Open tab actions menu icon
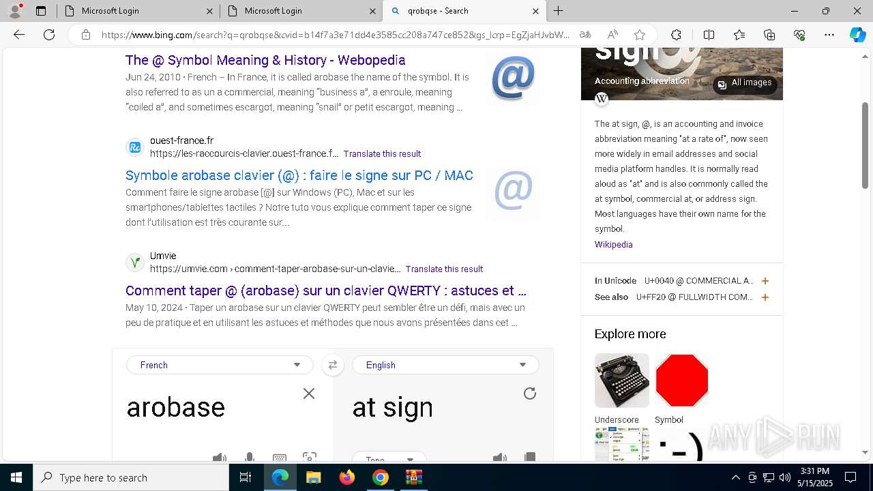Screen dimensions: 873x491 41,11
